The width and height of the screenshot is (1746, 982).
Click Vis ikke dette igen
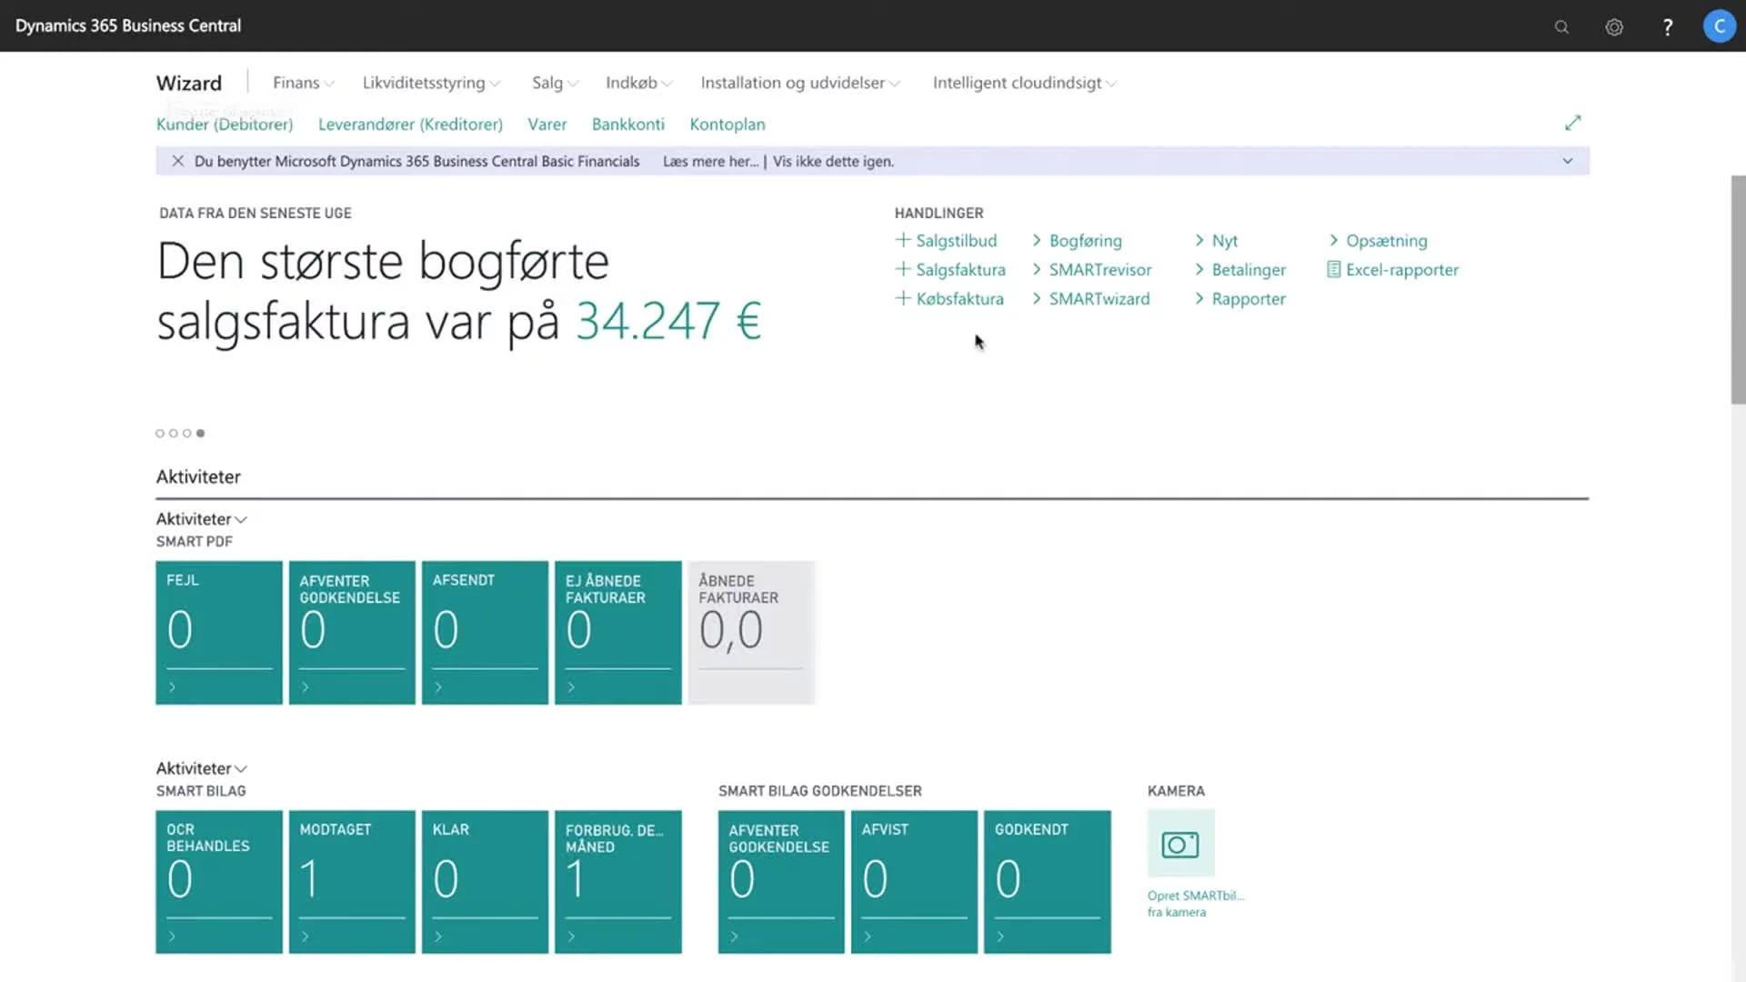pyautogui.click(x=834, y=161)
